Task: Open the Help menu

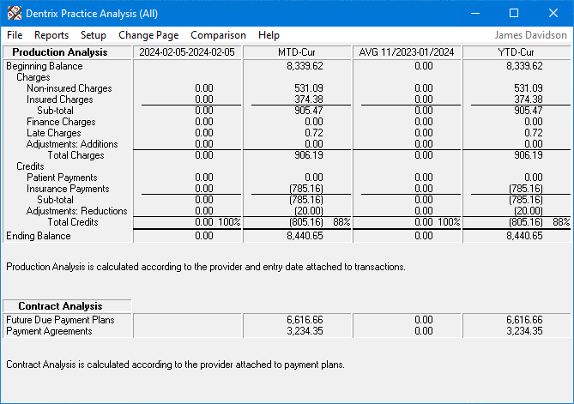Action: point(269,35)
